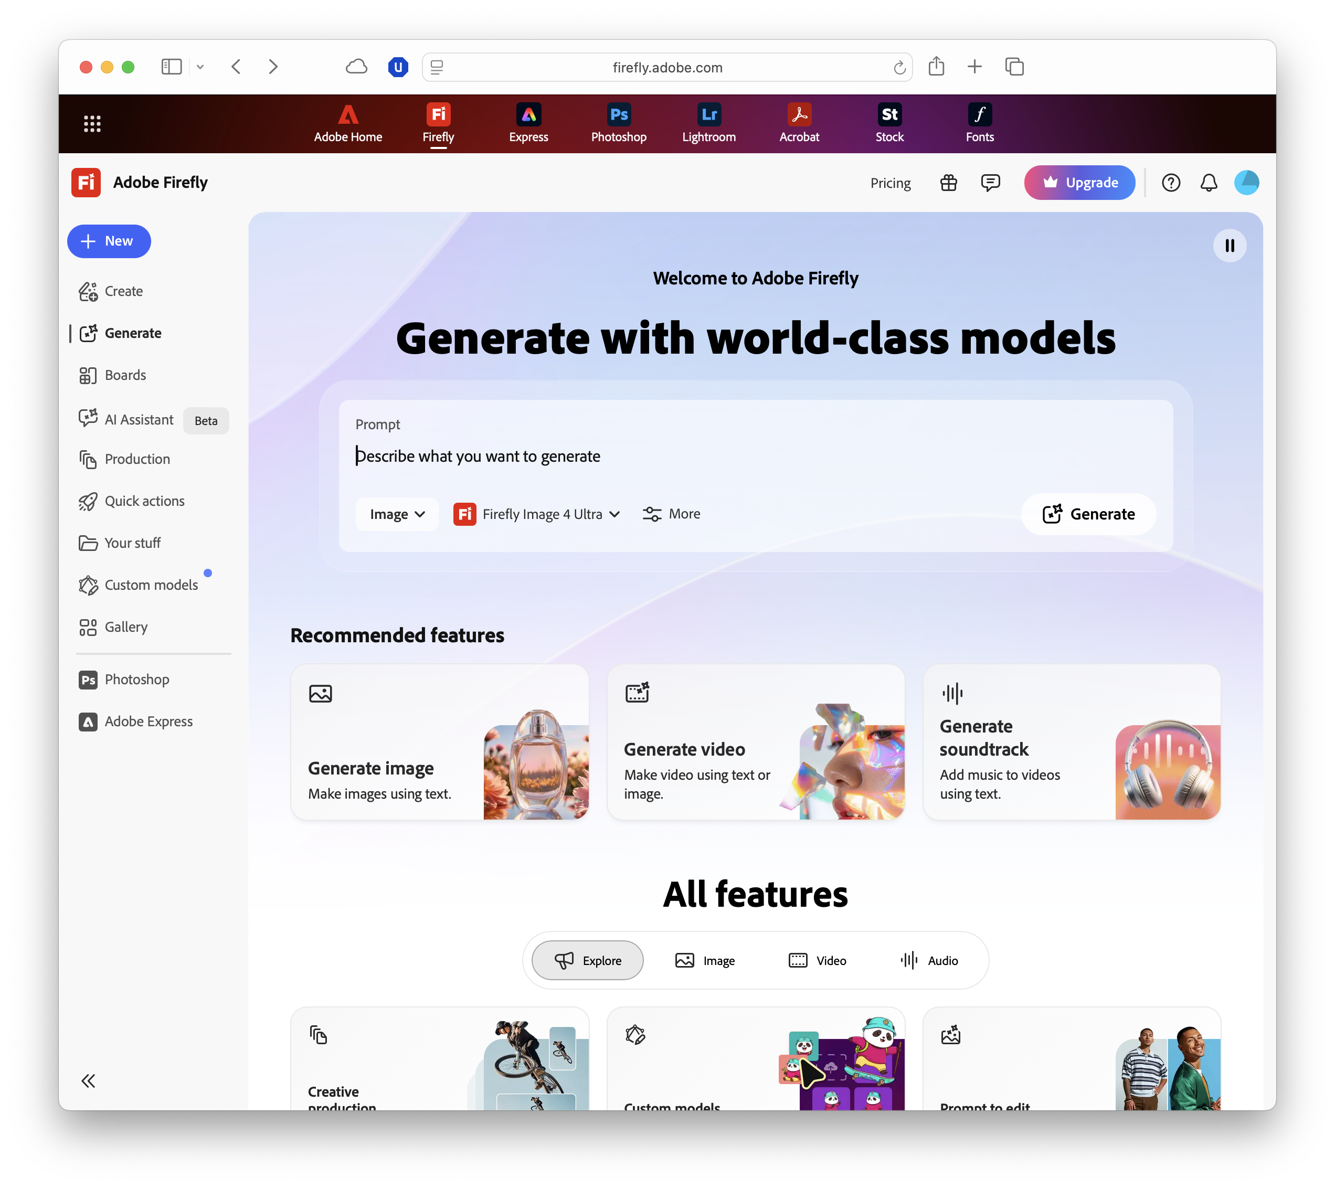Show Safari tab overview
The height and width of the screenshot is (1188, 1335).
[1014, 67]
